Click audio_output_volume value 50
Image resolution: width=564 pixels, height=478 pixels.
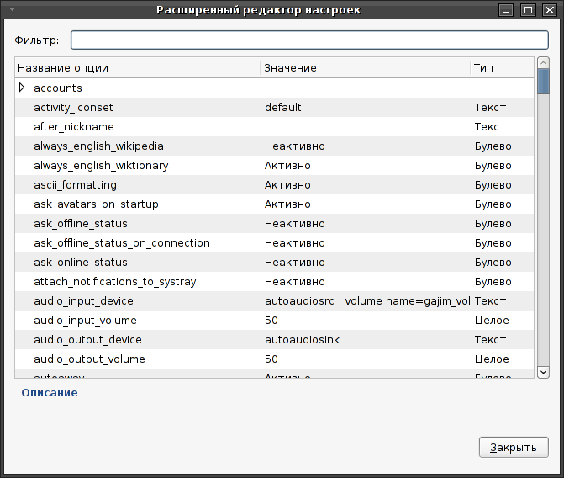pos(271,359)
